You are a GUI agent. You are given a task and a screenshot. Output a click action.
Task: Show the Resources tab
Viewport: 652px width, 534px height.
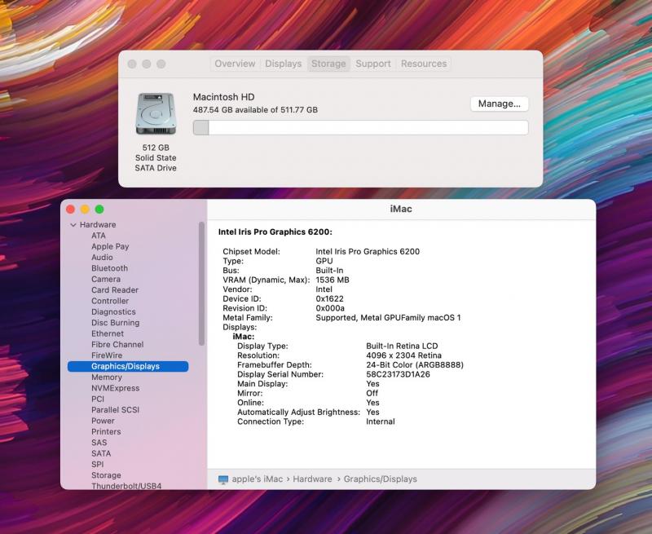pos(424,64)
